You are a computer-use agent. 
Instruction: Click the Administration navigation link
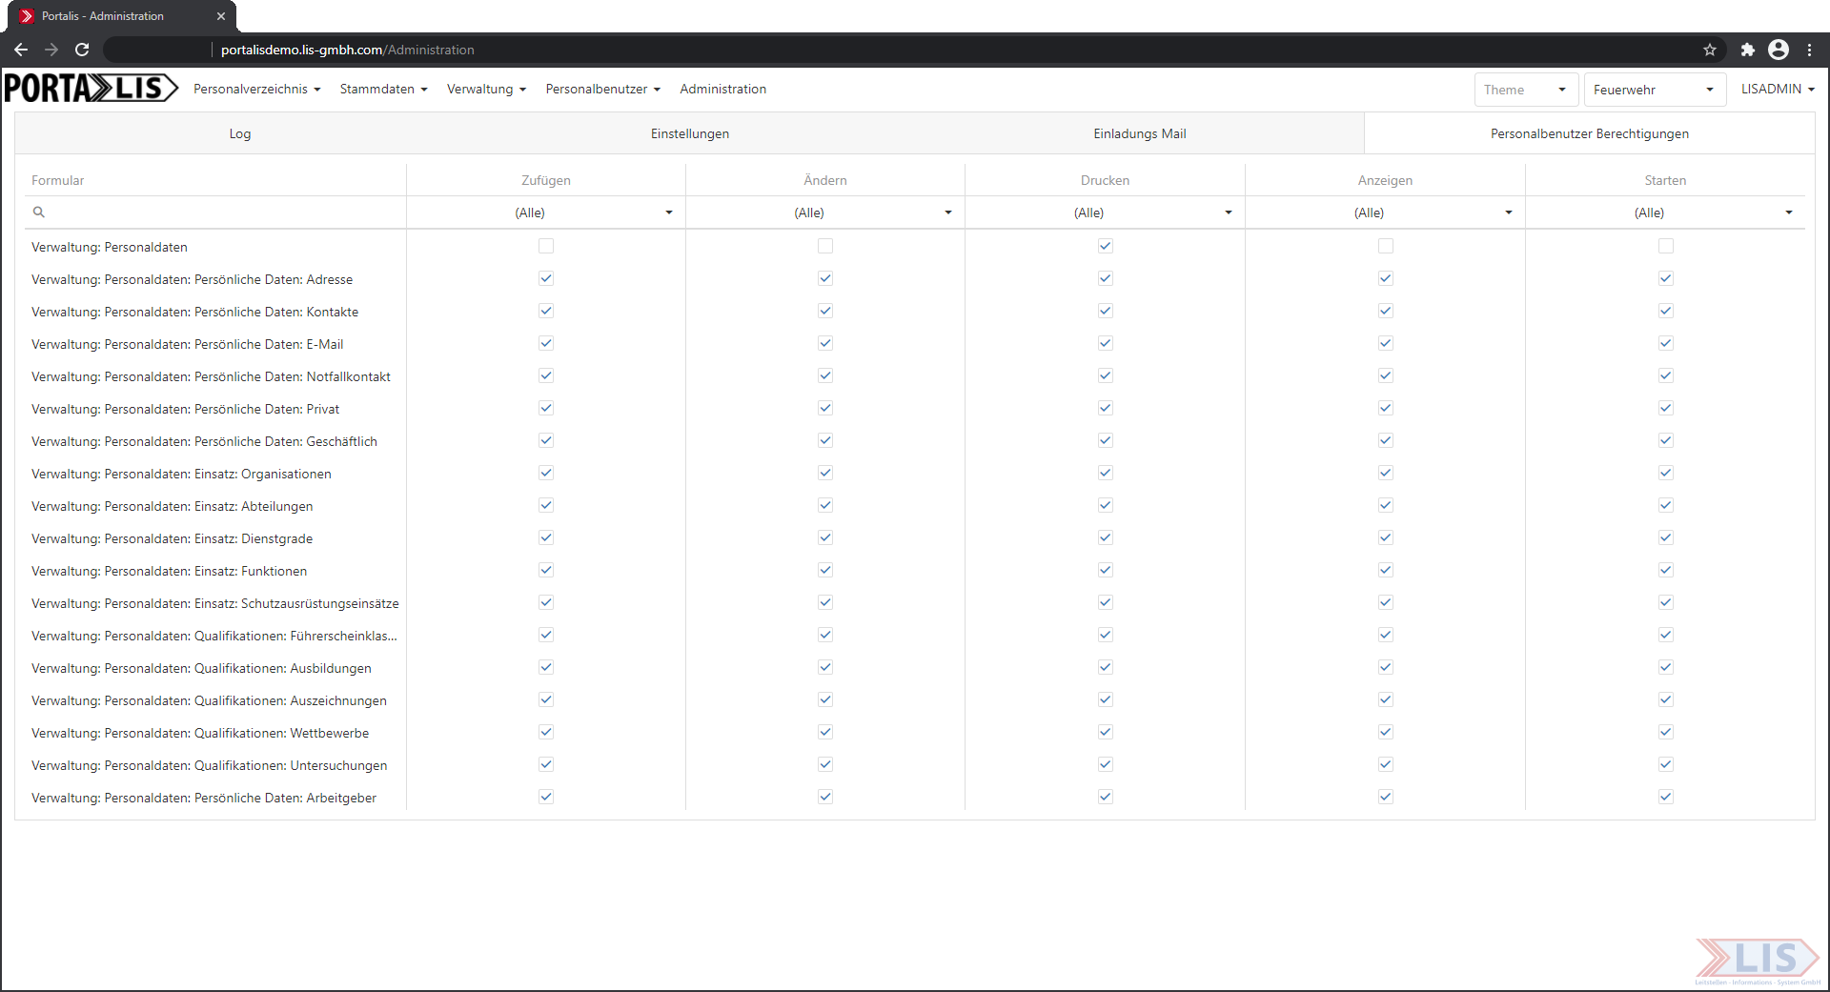[x=722, y=89]
